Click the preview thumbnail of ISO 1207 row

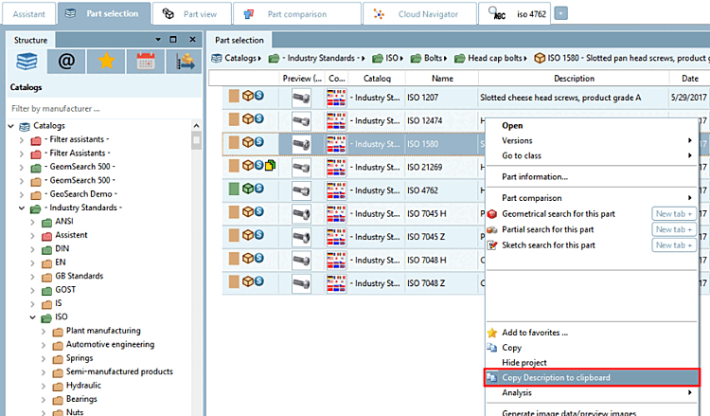coord(301,98)
